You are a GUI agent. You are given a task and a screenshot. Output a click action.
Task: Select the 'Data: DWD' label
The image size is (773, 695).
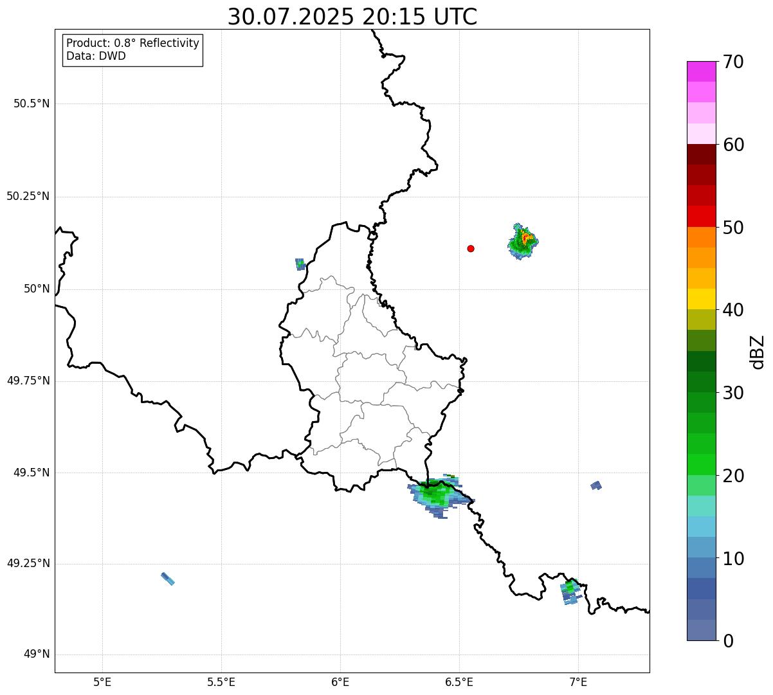(96, 56)
